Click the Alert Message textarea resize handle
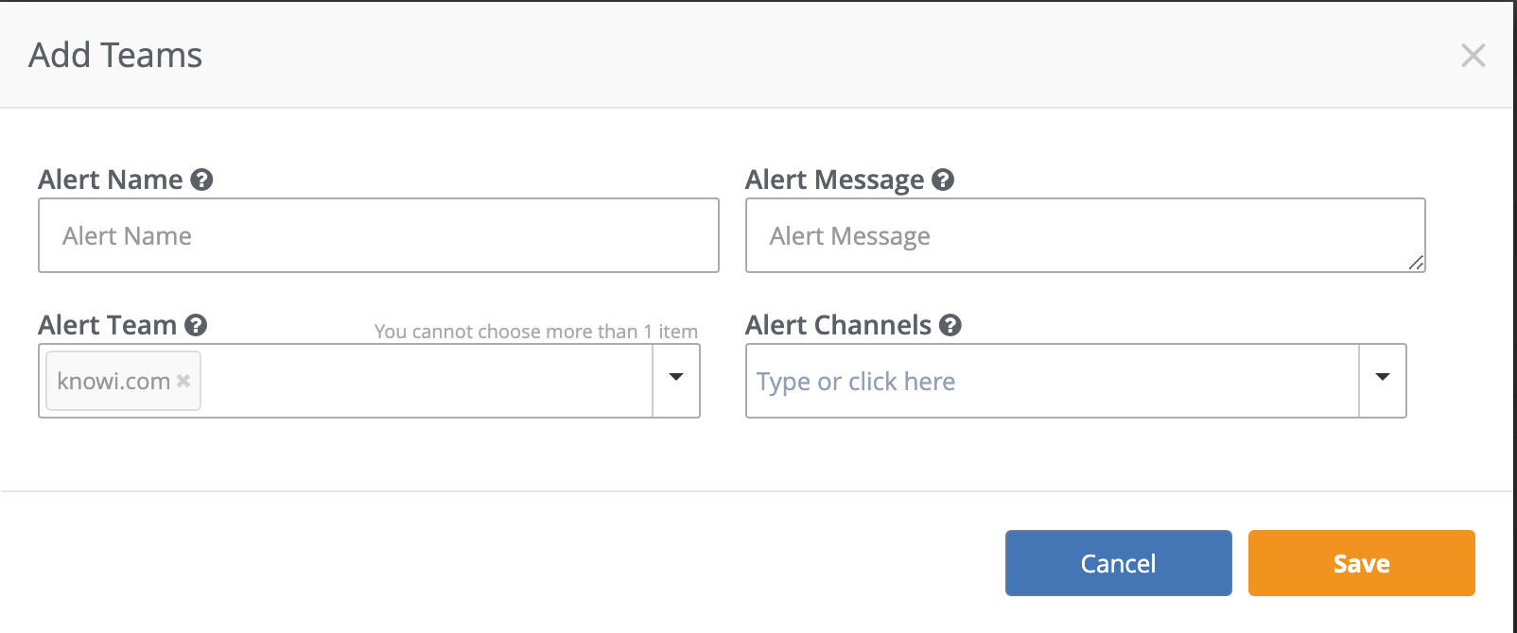The height and width of the screenshot is (633, 1517). click(x=1416, y=263)
